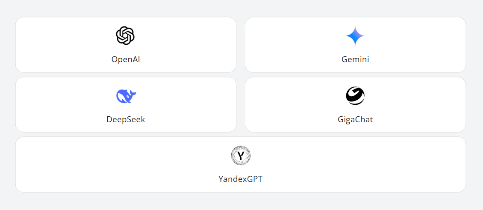Open the tile with the swirled G sphere
This screenshot has height=210, width=483.
click(355, 105)
